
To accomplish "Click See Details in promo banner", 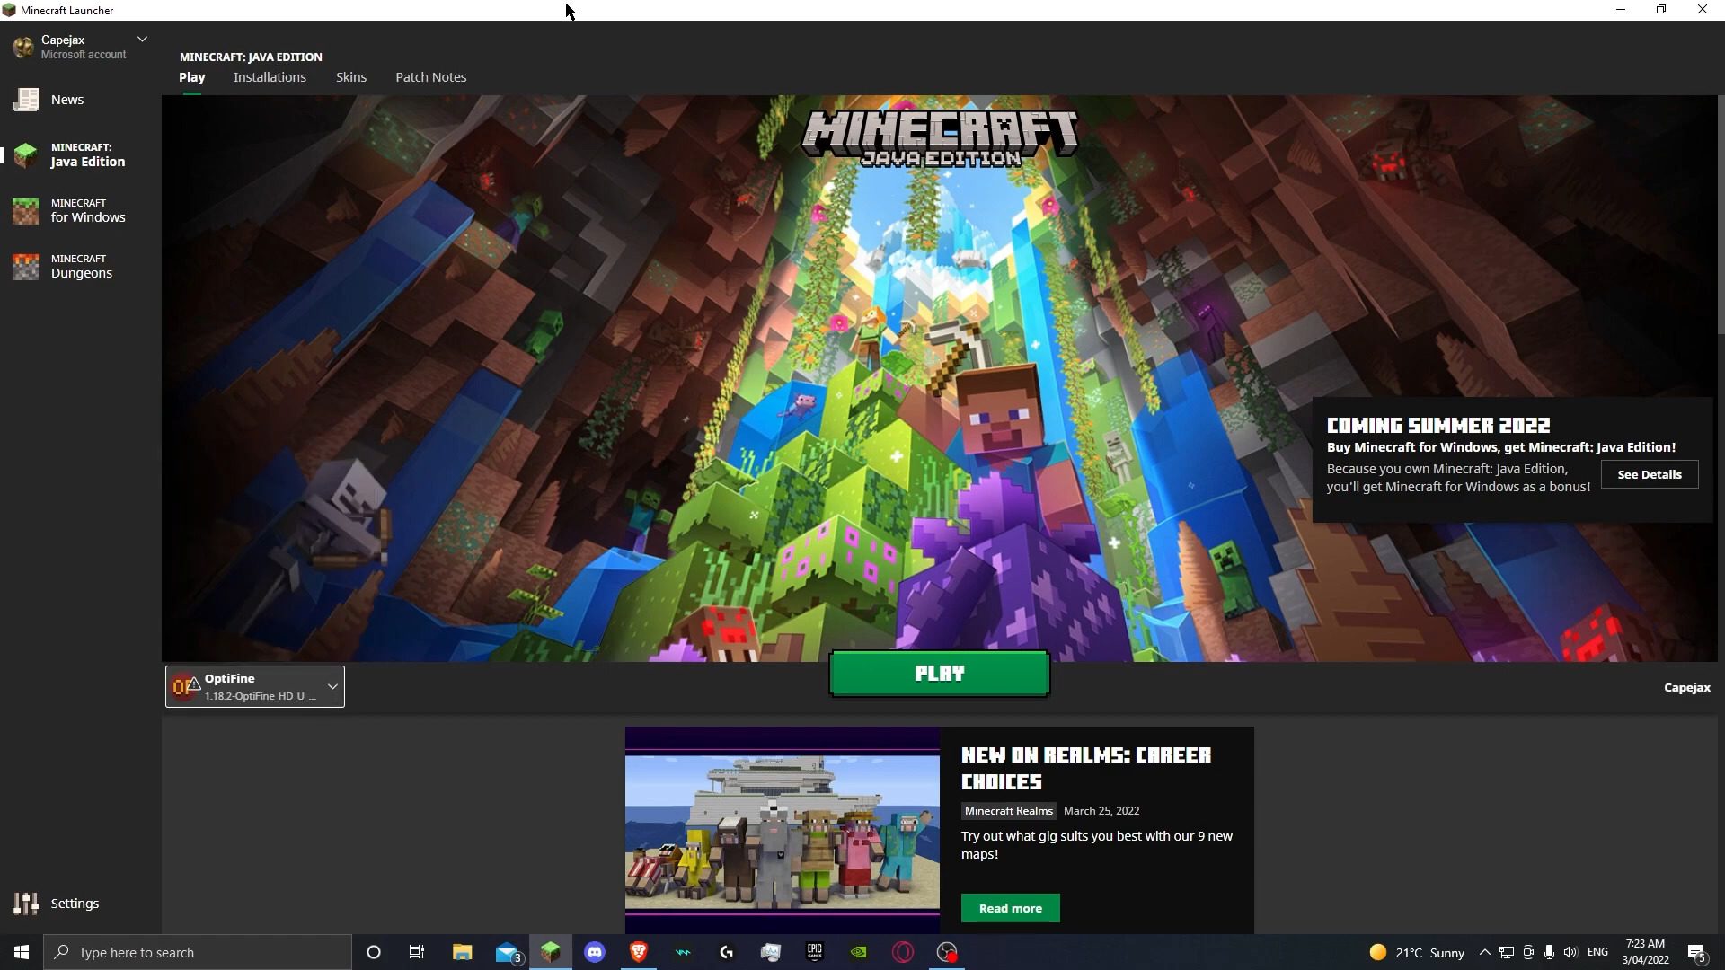I will click(x=1650, y=474).
